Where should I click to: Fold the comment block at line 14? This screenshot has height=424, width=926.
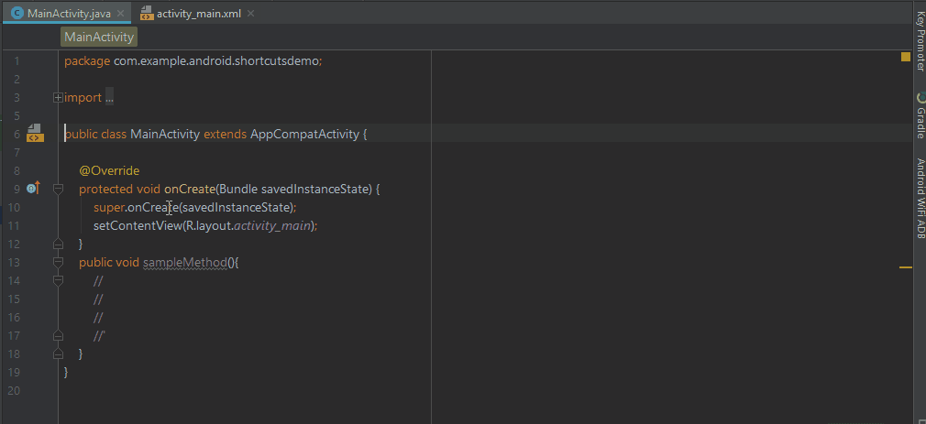[x=58, y=280]
